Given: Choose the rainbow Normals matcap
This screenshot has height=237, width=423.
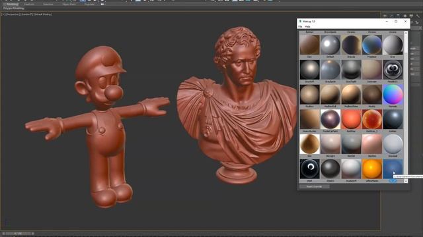Looking at the screenshot, I should (x=393, y=94).
